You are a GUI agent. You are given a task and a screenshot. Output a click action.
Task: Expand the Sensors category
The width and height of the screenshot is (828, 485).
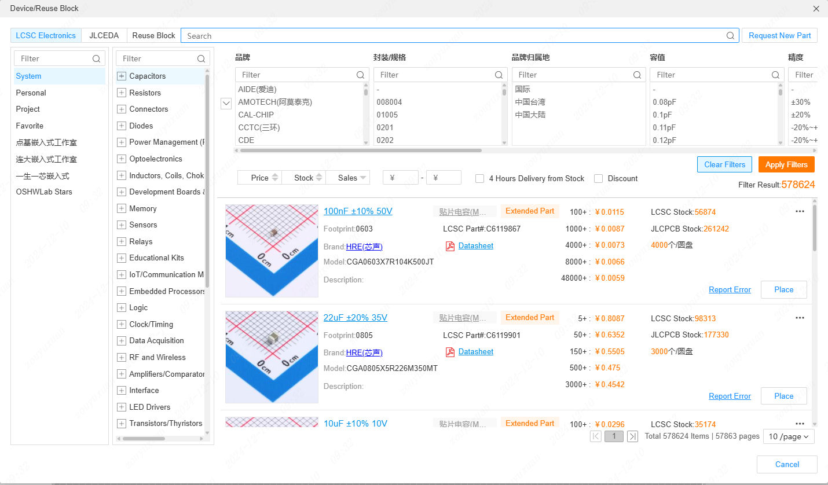[x=122, y=225]
